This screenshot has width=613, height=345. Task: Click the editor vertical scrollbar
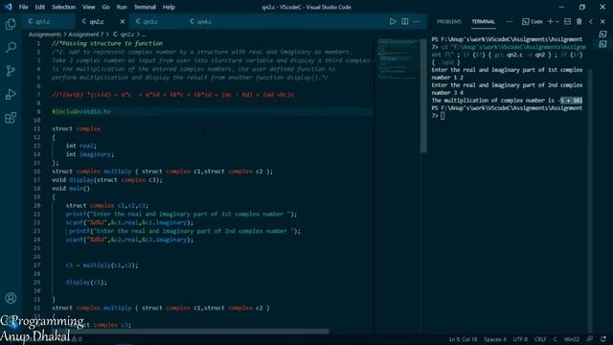[x=423, y=96]
